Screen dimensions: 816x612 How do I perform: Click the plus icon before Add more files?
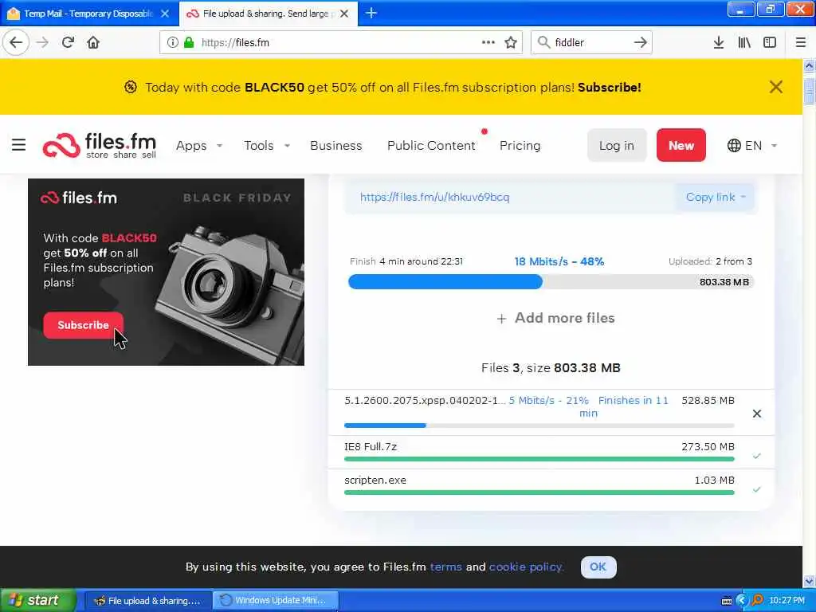[x=501, y=319]
